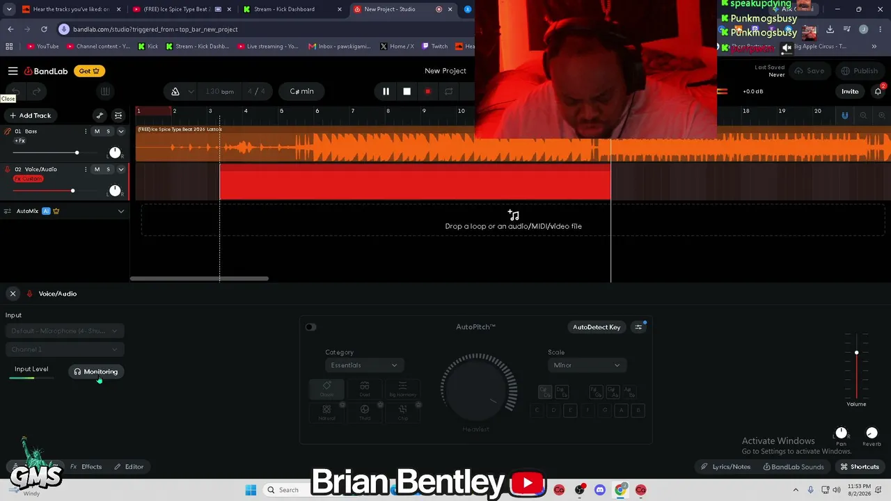
Task: Switch to the Editor tab
Action: (x=129, y=467)
